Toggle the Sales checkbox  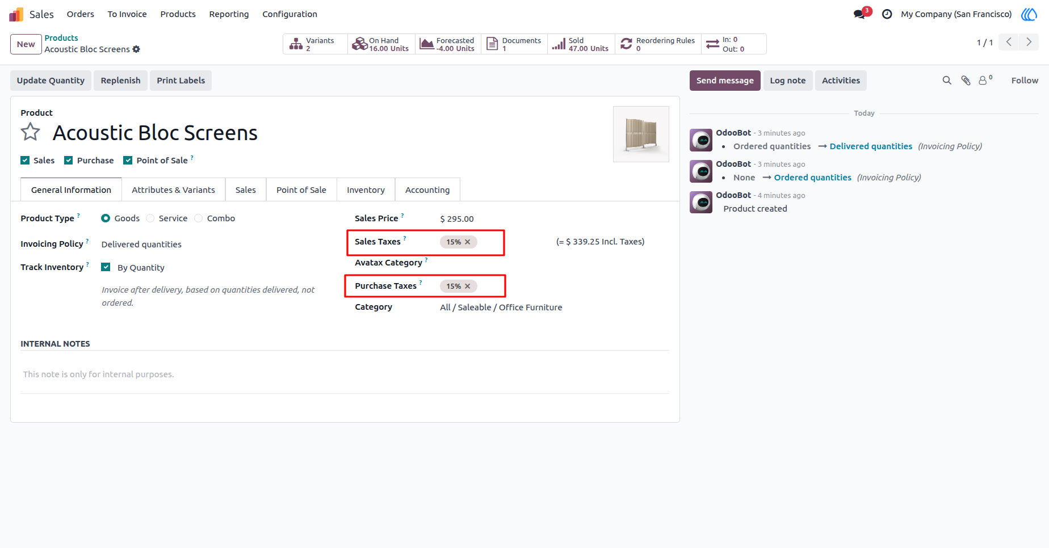25,161
